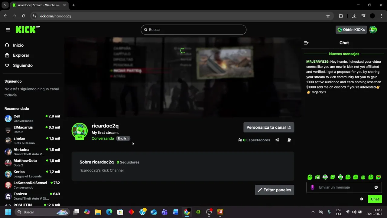
Task: Insert the heart-eyes emote
Action: pyautogui.click(x=378, y=177)
